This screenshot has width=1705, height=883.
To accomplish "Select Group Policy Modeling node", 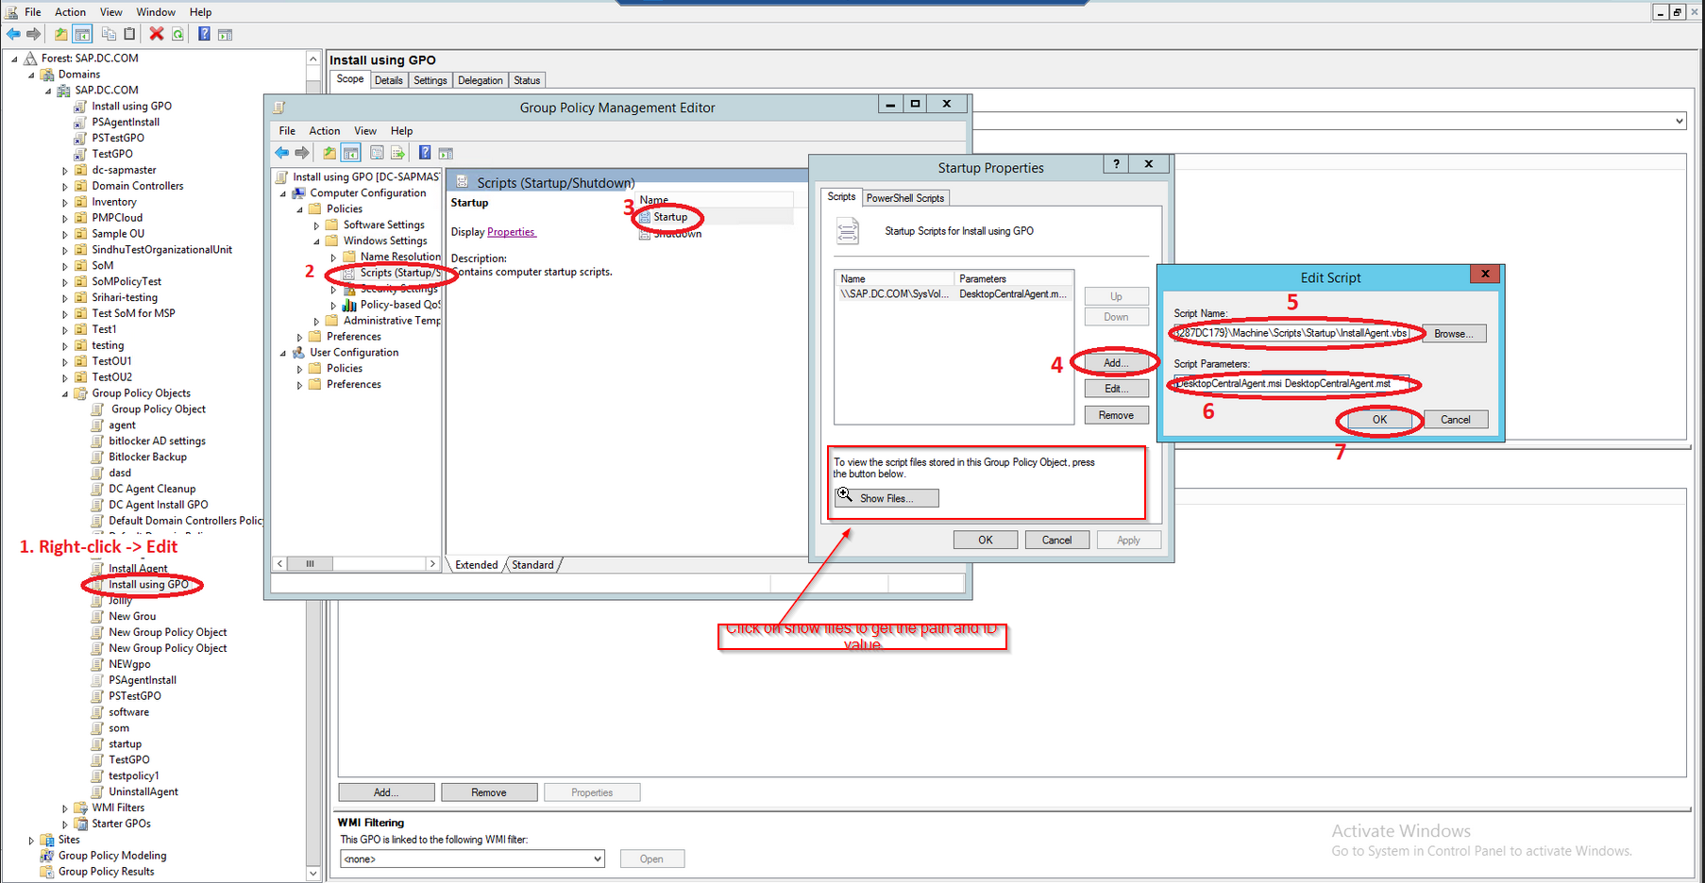I will [111, 857].
